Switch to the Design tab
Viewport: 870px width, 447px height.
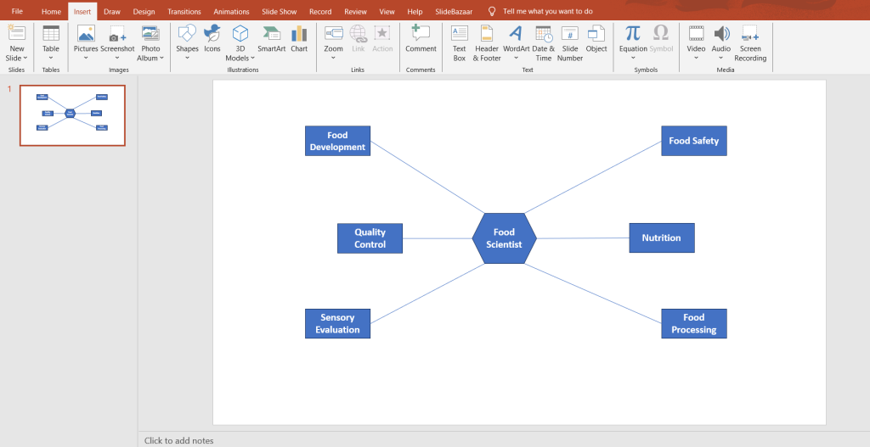coord(144,12)
